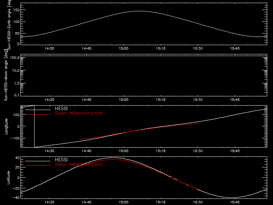Click the Sun-HESSI-Moon angle axis title

tap(6, 75)
